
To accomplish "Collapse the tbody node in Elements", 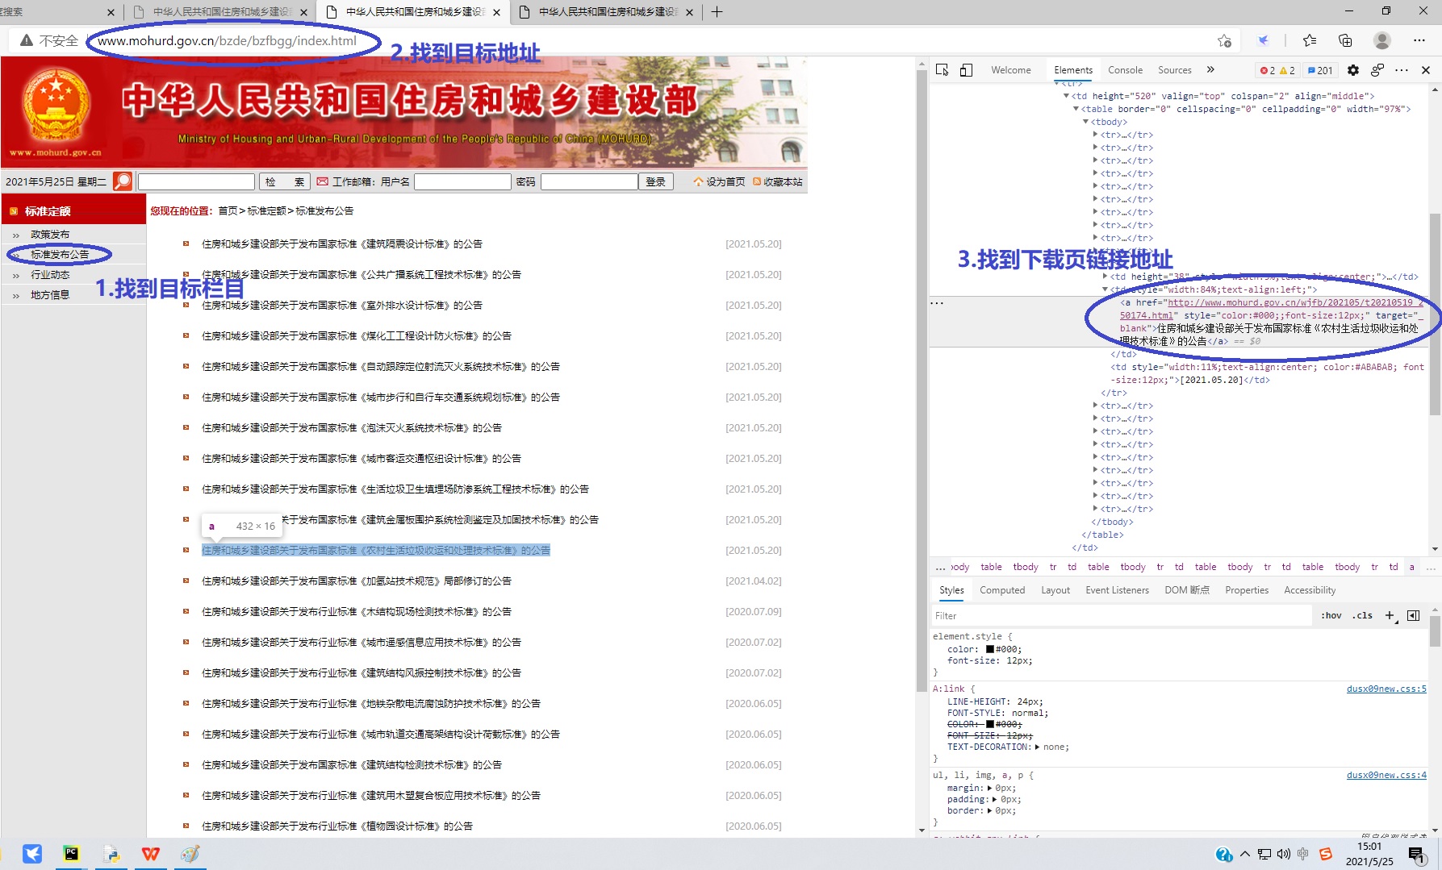I will pyautogui.click(x=1085, y=122).
